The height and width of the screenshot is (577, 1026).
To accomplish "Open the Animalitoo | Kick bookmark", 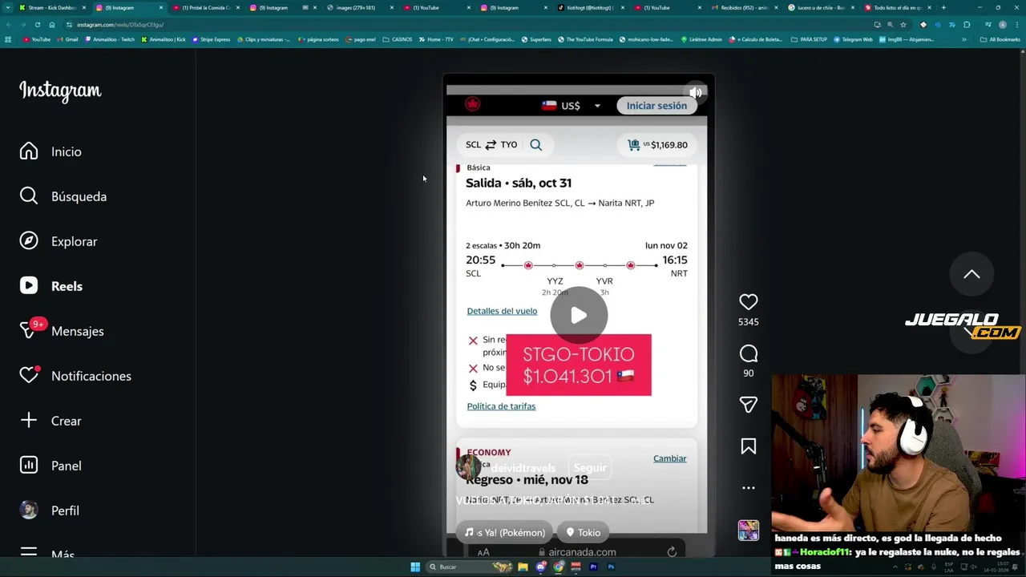I will tap(164, 39).
